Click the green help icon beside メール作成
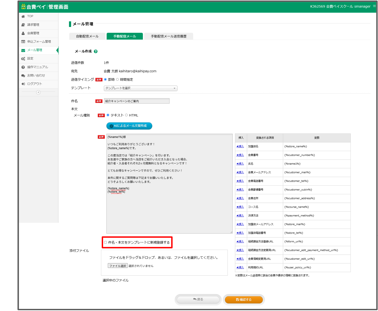The width and height of the screenshot is (378, 311). click(x=96, y=52)
